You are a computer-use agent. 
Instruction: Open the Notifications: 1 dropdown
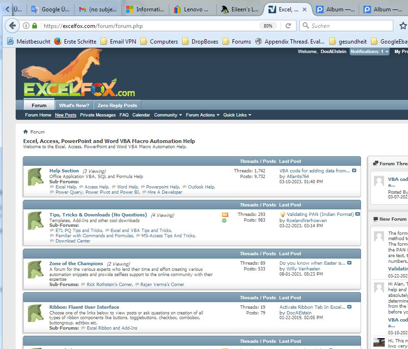coord(369,52)
